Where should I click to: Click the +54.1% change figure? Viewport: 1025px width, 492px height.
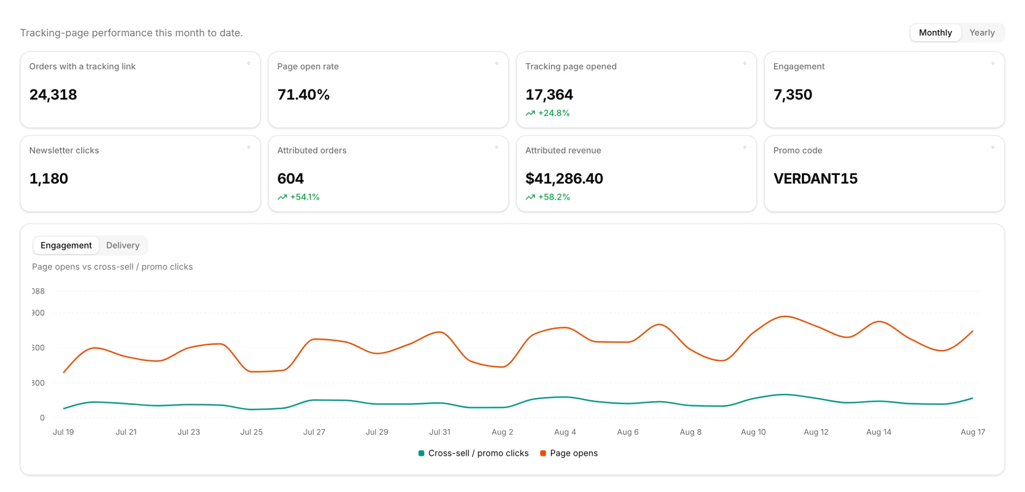(x=305, y=197)
